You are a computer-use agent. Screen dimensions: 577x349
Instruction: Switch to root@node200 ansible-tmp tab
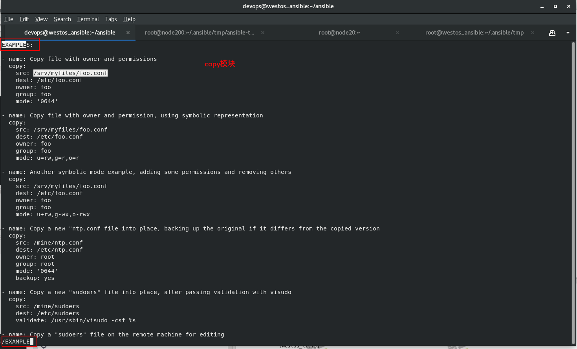click(x=200, y=33)
